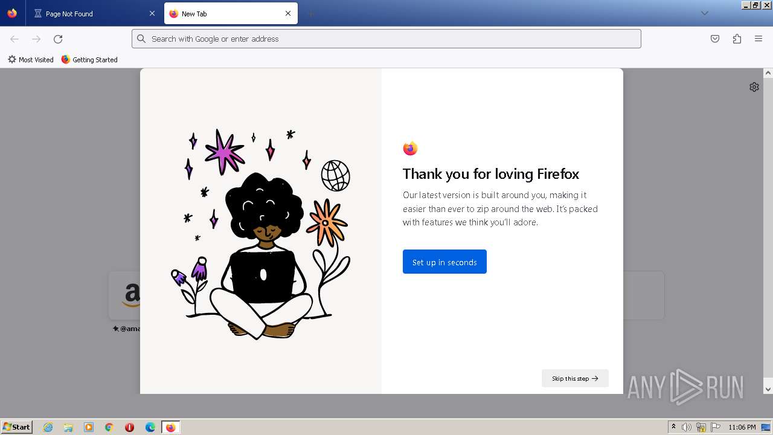Minimize the Firefox window
The image size is (773, 435).
coord(746,5)
